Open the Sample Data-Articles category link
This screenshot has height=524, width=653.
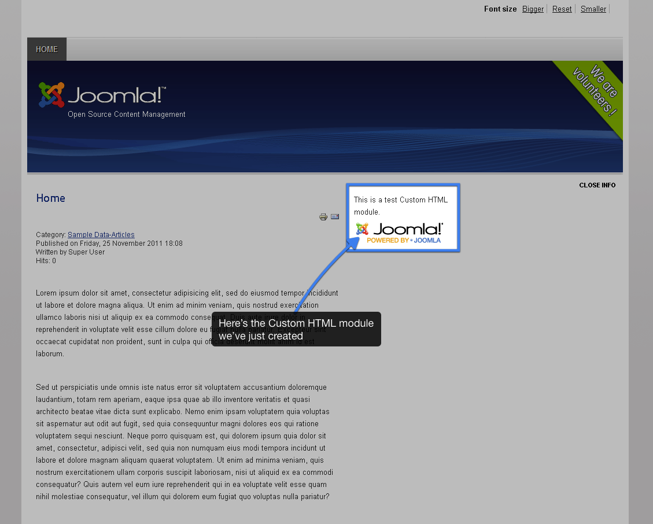tap(101, 234)
